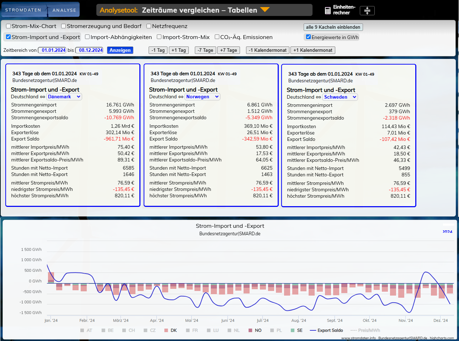
Task: Click the orange Analysetool dropdown triangle
Action: 265,10
